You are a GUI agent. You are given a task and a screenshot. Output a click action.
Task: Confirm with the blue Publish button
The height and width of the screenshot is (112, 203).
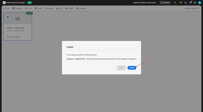point(132,68)
